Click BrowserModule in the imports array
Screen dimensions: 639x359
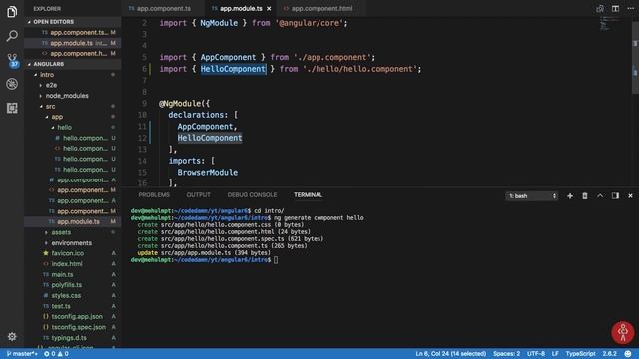[207, 173]
